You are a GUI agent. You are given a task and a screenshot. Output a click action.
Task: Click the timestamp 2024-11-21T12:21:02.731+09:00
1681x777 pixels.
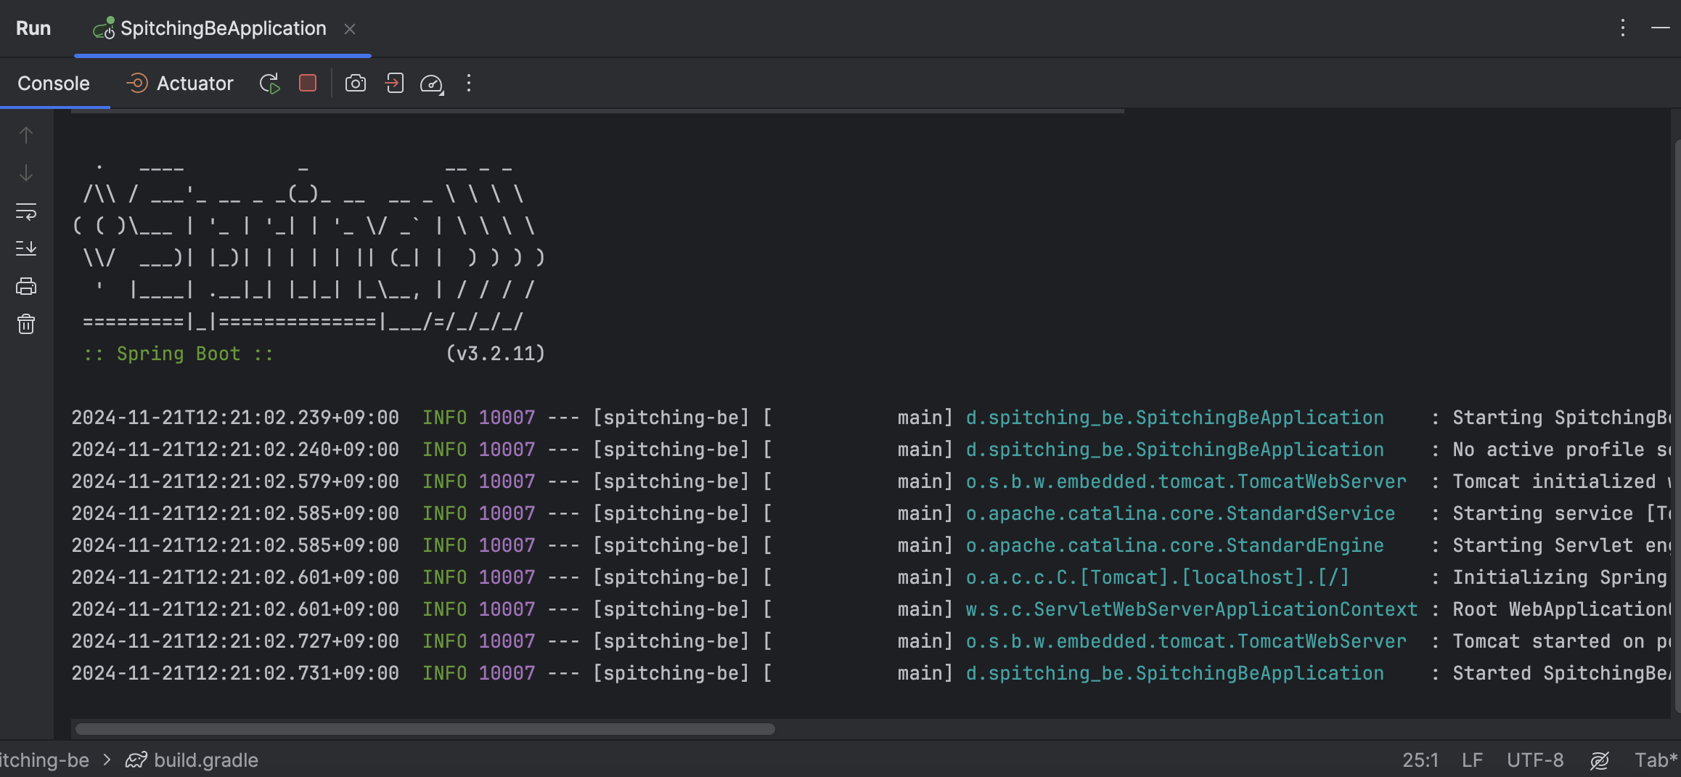(x=235, y=673)
